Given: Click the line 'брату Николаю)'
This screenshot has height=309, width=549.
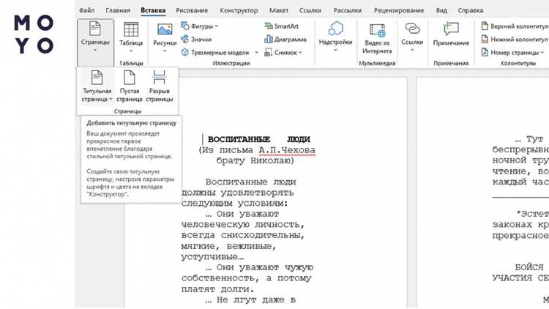Looking at the screenshot, I should tap(255, 161).
